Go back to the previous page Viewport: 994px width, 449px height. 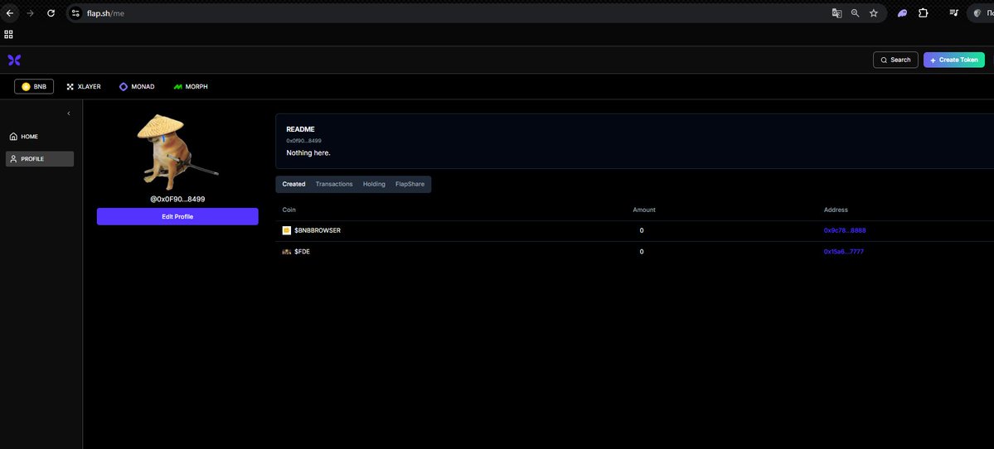(10, 12)
